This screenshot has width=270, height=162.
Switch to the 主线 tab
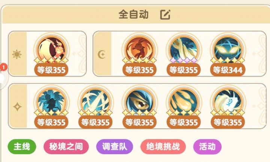(22, 147)
